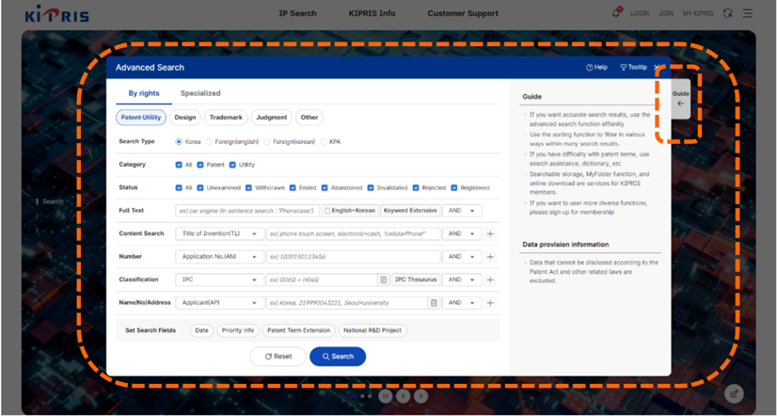This screenshot has height=416, width=777.
Task: Collapse the Guide panel with the arrow
Action: tap(681, 104)
